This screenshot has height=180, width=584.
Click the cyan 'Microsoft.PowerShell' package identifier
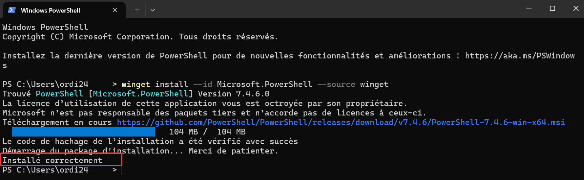(141, 94)
